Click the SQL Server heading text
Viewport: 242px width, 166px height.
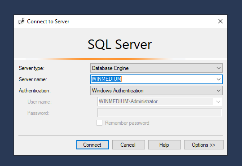coord(119,44)
